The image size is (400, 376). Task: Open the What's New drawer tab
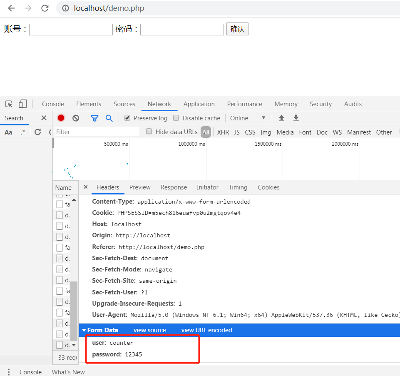tap(68, 372)
